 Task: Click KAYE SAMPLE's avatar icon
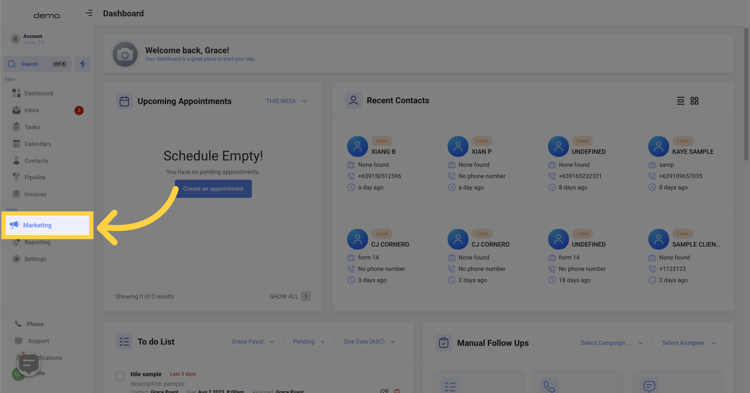click(658, 146)
